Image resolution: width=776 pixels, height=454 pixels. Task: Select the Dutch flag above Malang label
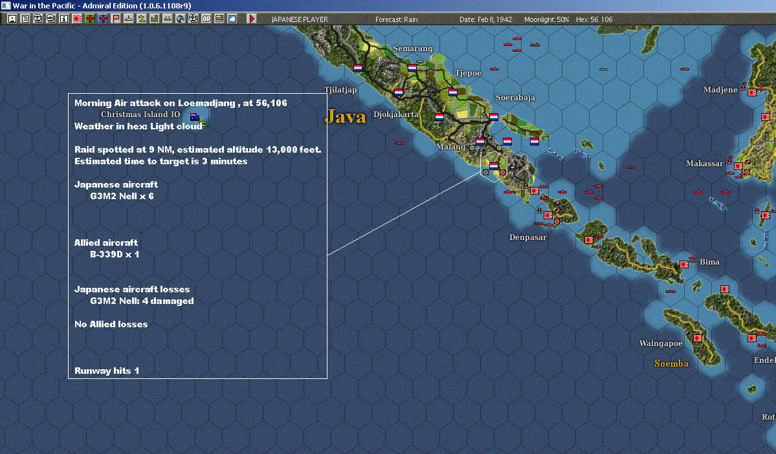(480, 141)
